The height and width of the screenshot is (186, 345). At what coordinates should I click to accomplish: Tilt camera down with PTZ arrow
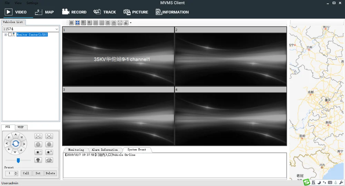coord(15,152)
